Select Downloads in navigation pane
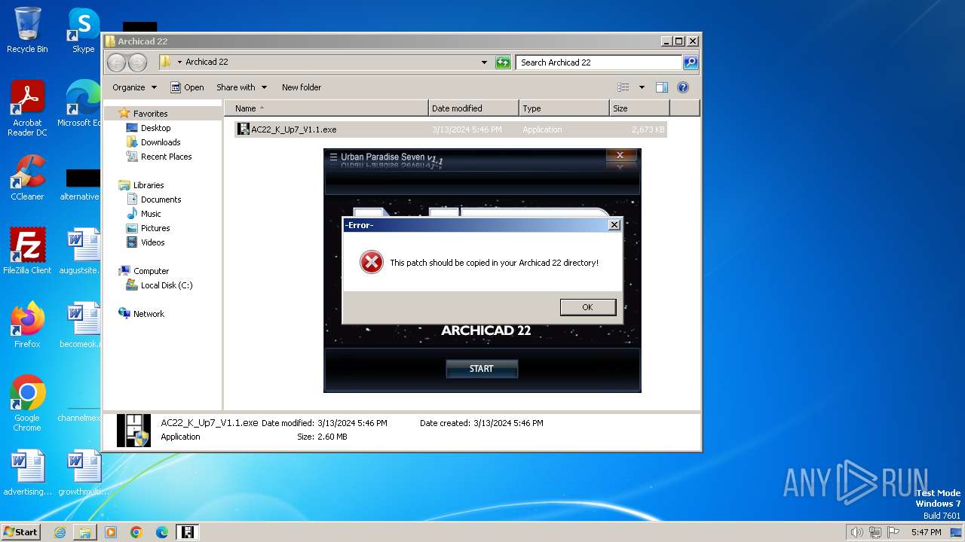 coord(161,142)
